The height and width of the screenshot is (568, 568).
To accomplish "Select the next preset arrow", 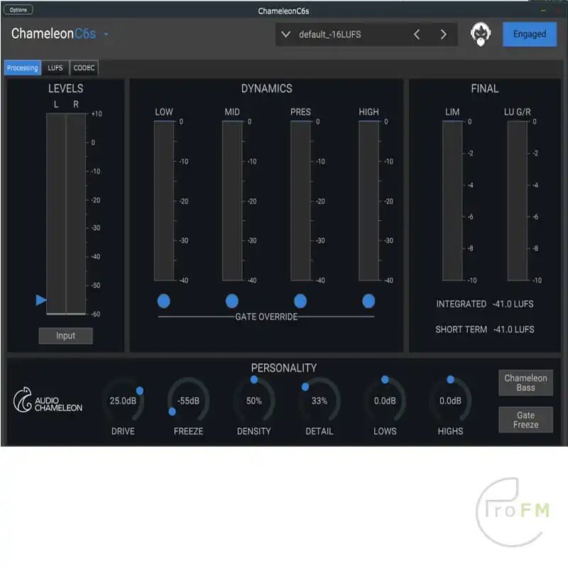I will click(443, 34).
